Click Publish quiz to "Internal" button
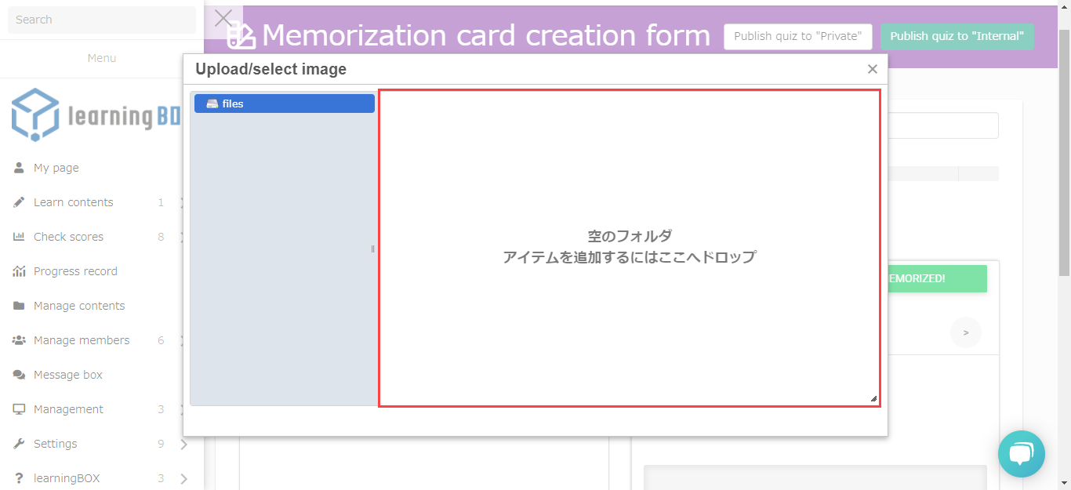1071x490 pixels. [957, 36]
